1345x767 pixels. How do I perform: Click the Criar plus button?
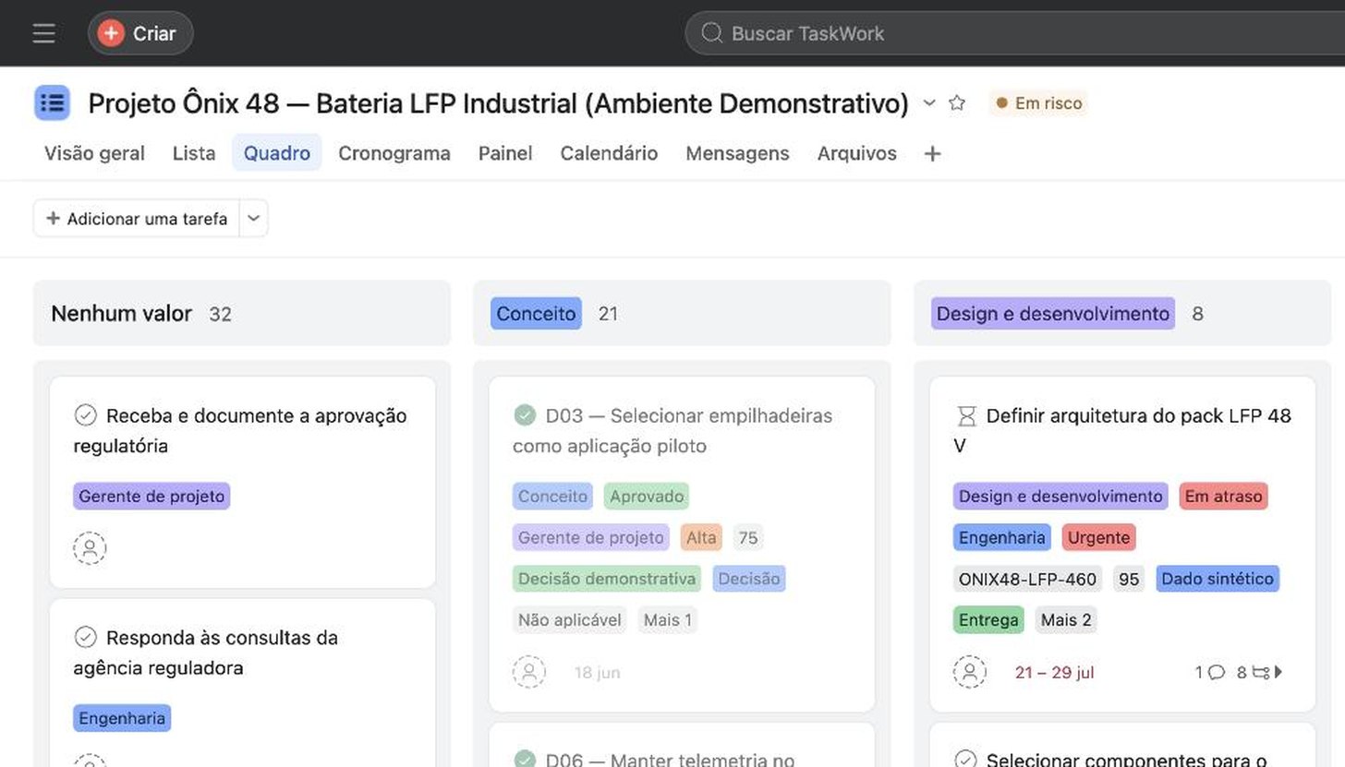coord(140,33)
